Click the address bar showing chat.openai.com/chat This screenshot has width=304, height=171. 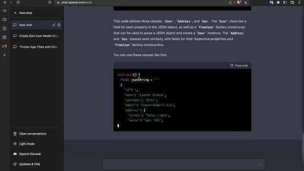(x=142, y=2)
